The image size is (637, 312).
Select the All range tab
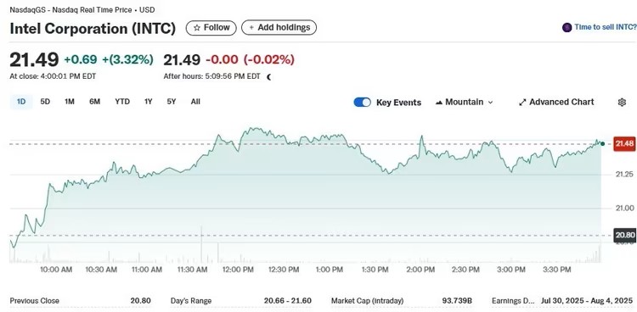(195, 102)
